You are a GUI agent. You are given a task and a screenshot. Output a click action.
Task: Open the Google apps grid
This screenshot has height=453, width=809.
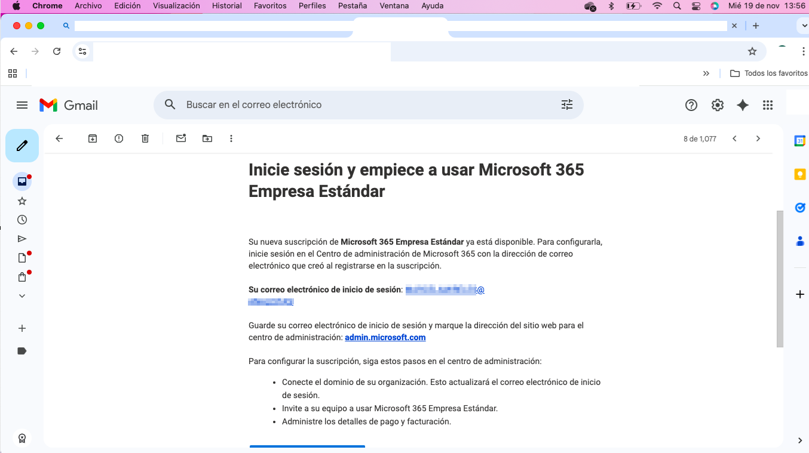768,105
